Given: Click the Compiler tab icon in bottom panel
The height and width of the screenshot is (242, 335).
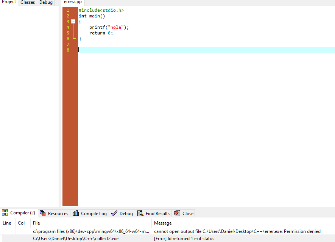Looking at the screenshot, I should coord(5,213).
